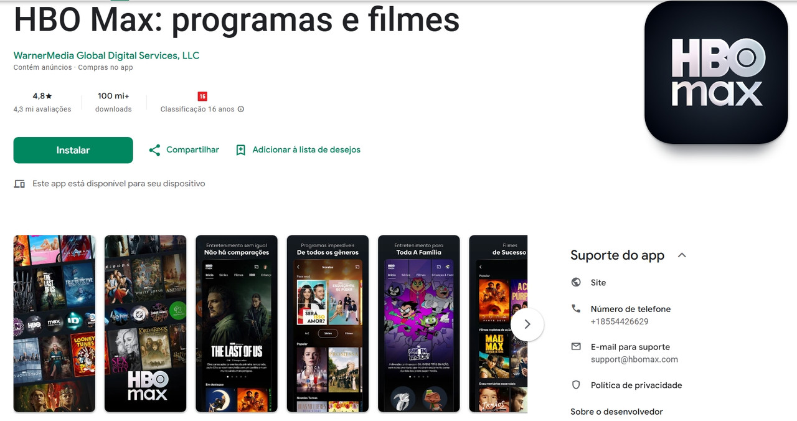Click the Suporte do app heading
797x421 pixels.
tap(617, 255)
